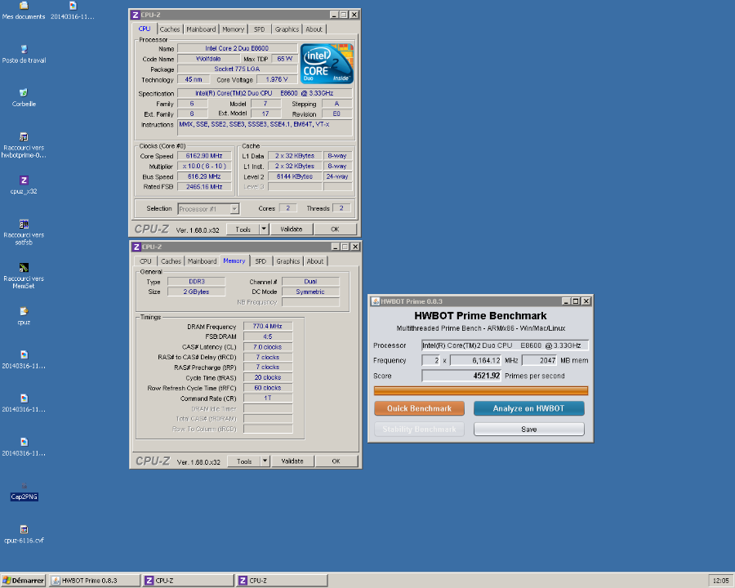Image resolution: width=735 pixels, height=588 pixels.
Task: Expand Tools dropdown arrow in top CPU-Z
Action: (x=264, y=229)
